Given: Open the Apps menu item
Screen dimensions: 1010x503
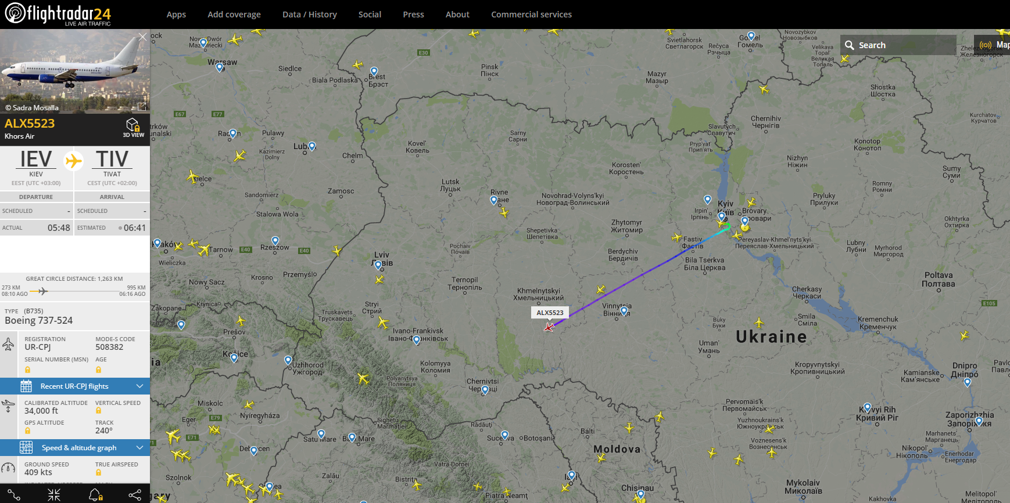Looking at the screenshot, I should pos(176,15).
